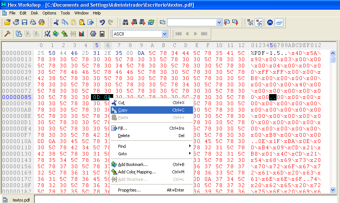Open the Help menu

97,13
